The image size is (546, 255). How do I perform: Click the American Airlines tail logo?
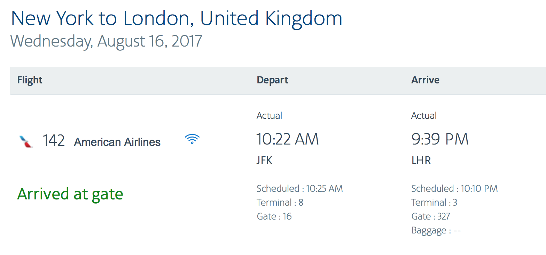[26, 142]
